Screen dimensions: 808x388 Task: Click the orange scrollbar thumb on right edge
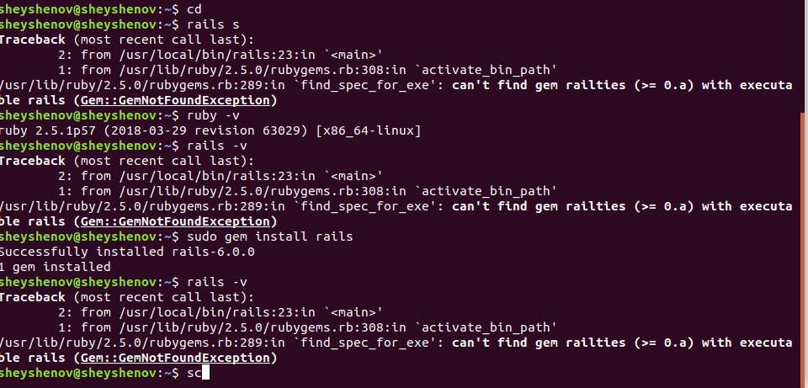point(803,244)
